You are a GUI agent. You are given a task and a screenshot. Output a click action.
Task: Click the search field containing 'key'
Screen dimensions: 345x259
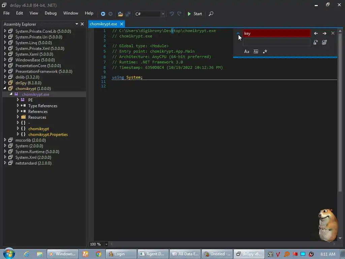(x=277, y=33)
